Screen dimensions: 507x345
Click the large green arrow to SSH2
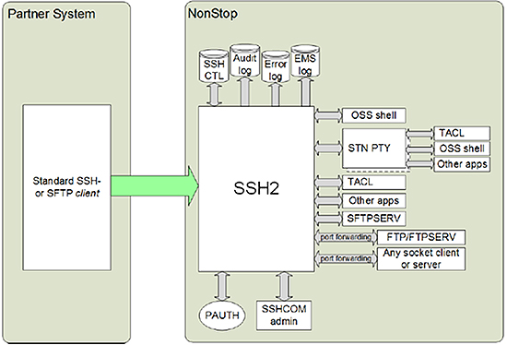(155, 185)
